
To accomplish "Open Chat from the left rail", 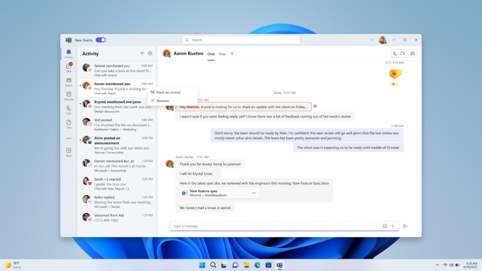I will tap(69, 68).
